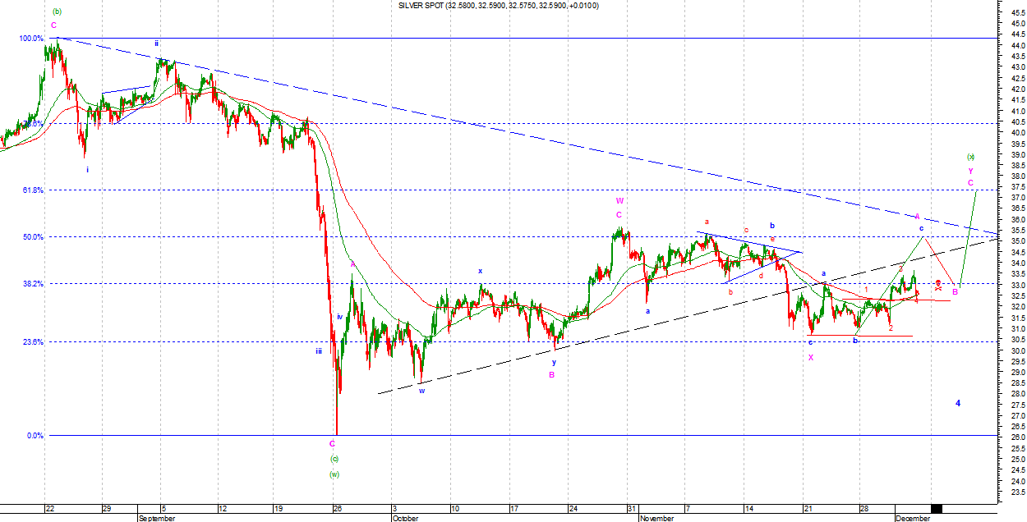
Task: Click the green (w) label below the low
Action: point(334,474)
